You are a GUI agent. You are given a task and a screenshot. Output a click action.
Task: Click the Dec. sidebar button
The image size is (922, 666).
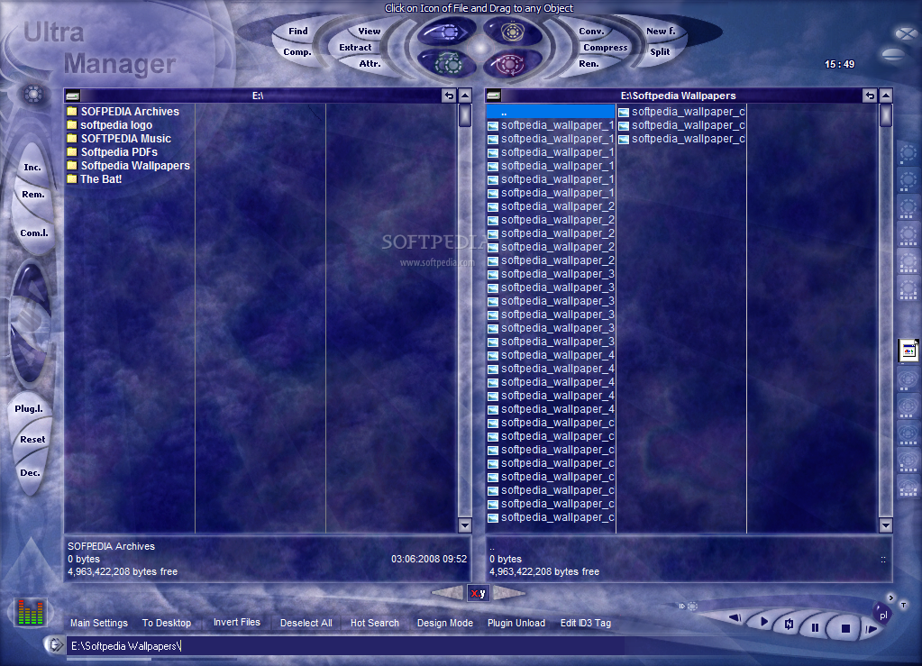click(30, 472)
